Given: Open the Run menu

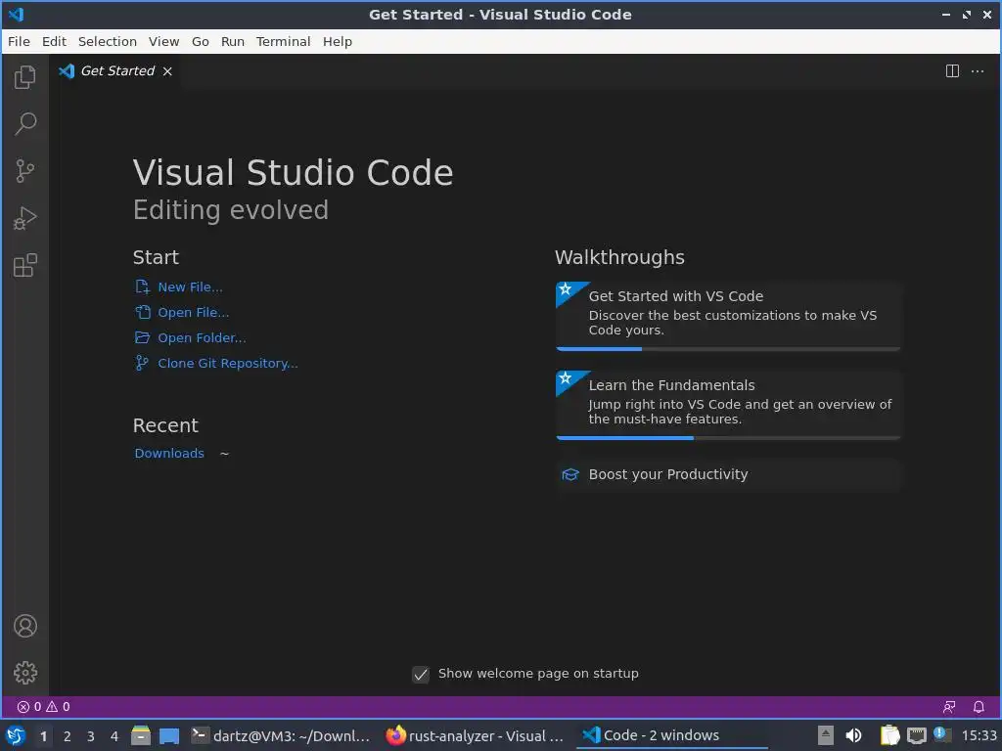Looking at the screenshot, I should click(233, 41).
